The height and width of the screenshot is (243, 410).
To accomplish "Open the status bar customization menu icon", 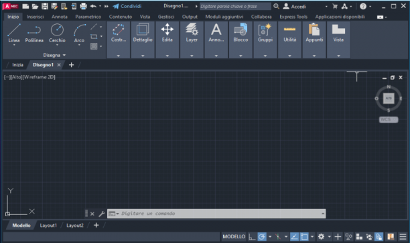I will point(403,237).
